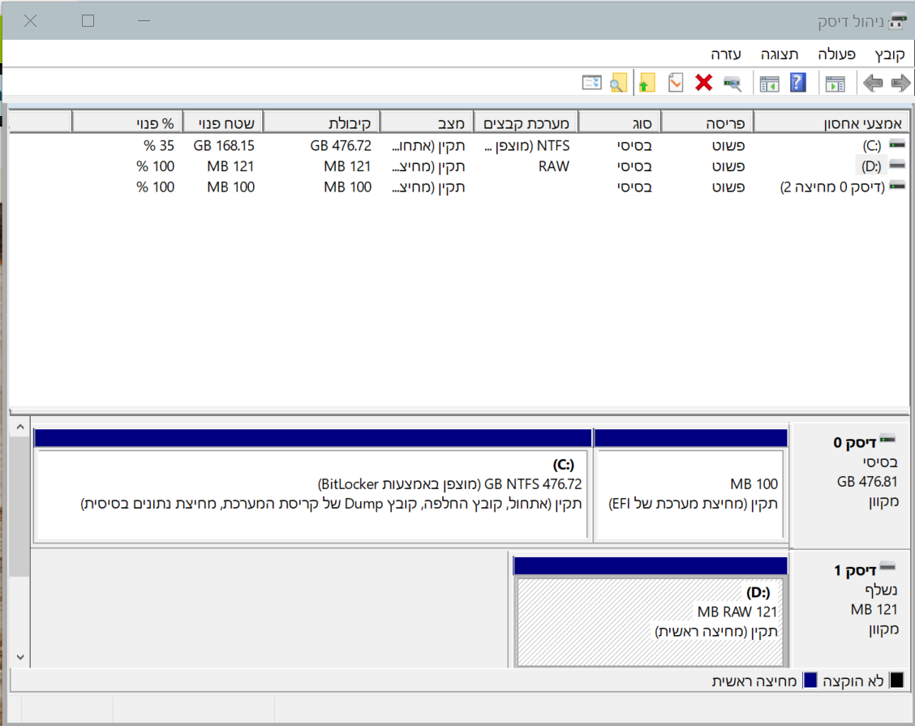Click the disk icon beside דיסק 1

[887, 566]
